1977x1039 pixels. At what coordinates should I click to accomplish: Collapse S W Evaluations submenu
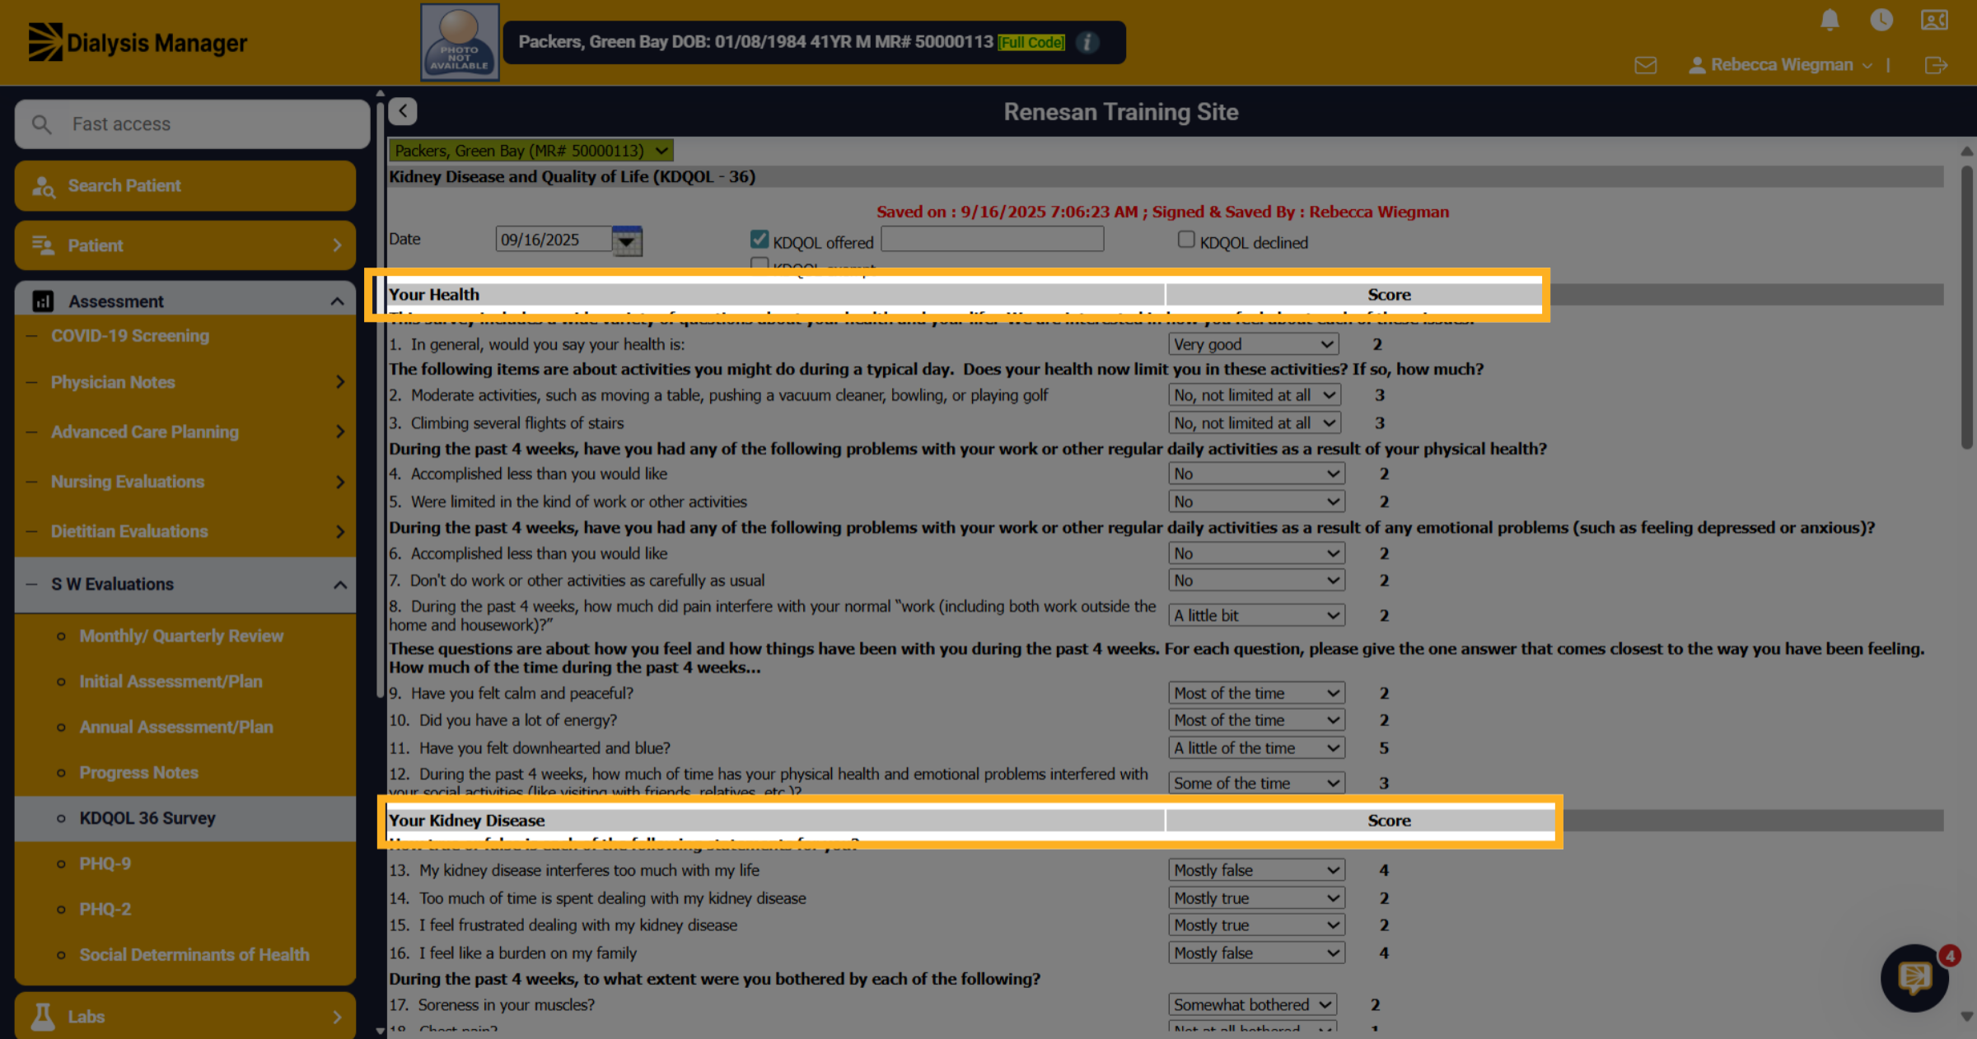pos(185,584)
